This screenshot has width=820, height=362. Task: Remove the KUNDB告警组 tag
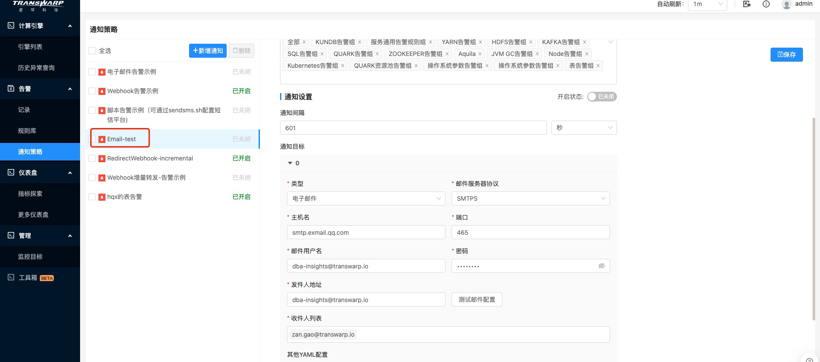360,42
